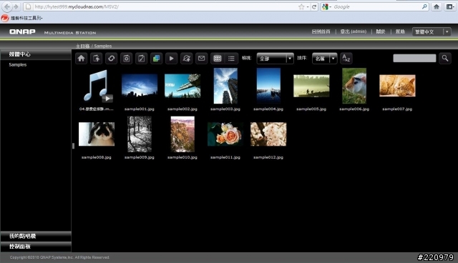Open sample011.jpg roses thumbnail
The width and height of the screenshot is (458, 263).
coord(225,134)
